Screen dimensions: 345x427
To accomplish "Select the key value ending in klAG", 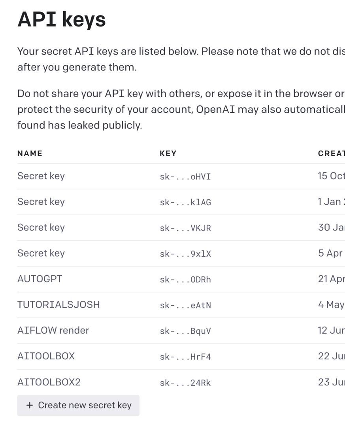I will (x=185, y=202).
